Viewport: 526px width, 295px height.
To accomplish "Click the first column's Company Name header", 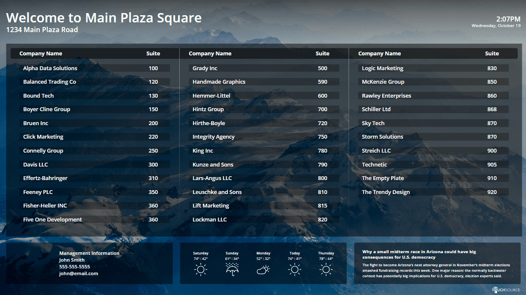I will coord(41,53).
